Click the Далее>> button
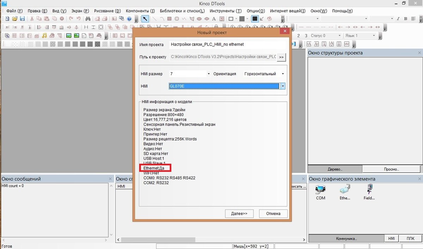The height and width of the screenshot is (249, 423). (239, 213)
